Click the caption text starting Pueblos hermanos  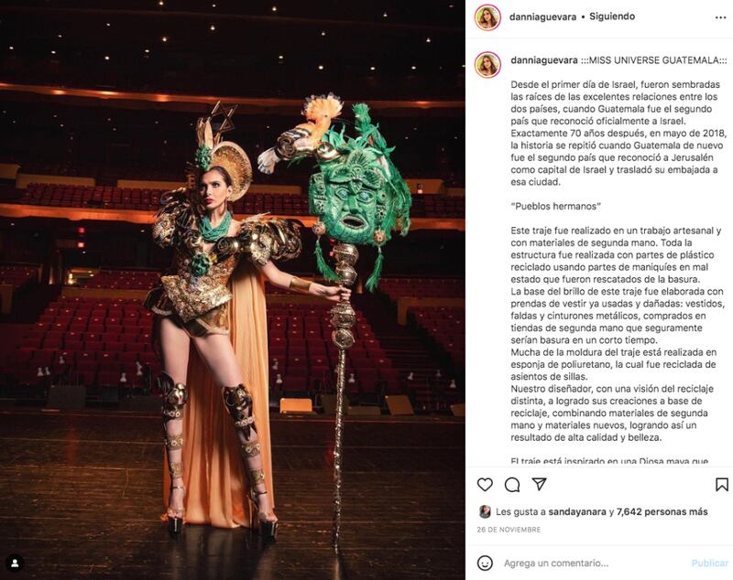coord(555,206)
